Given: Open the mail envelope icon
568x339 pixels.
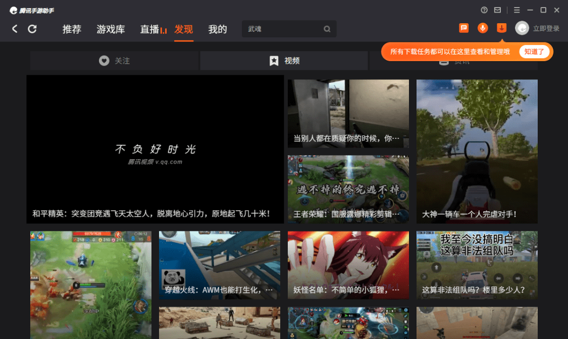Looking at the screenshot, I should click(x=497, y=10).
